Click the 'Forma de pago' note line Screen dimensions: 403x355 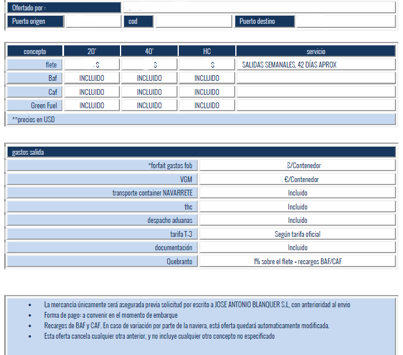click(111, 315)
